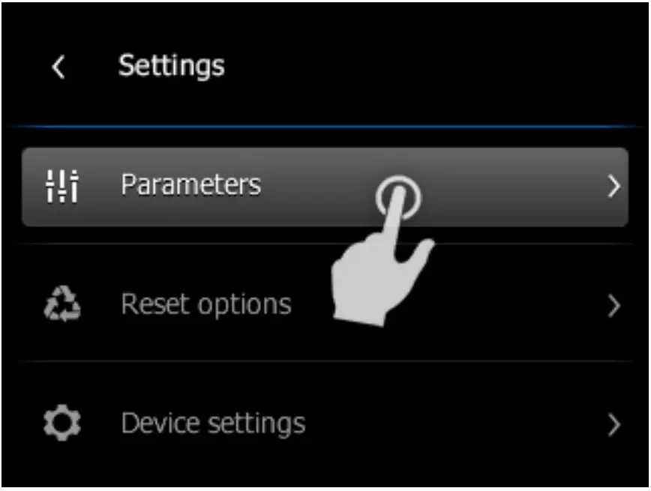Click the separator line below Reset options
This screenshot has width=651, height=491.
click(x=325, y=361)
